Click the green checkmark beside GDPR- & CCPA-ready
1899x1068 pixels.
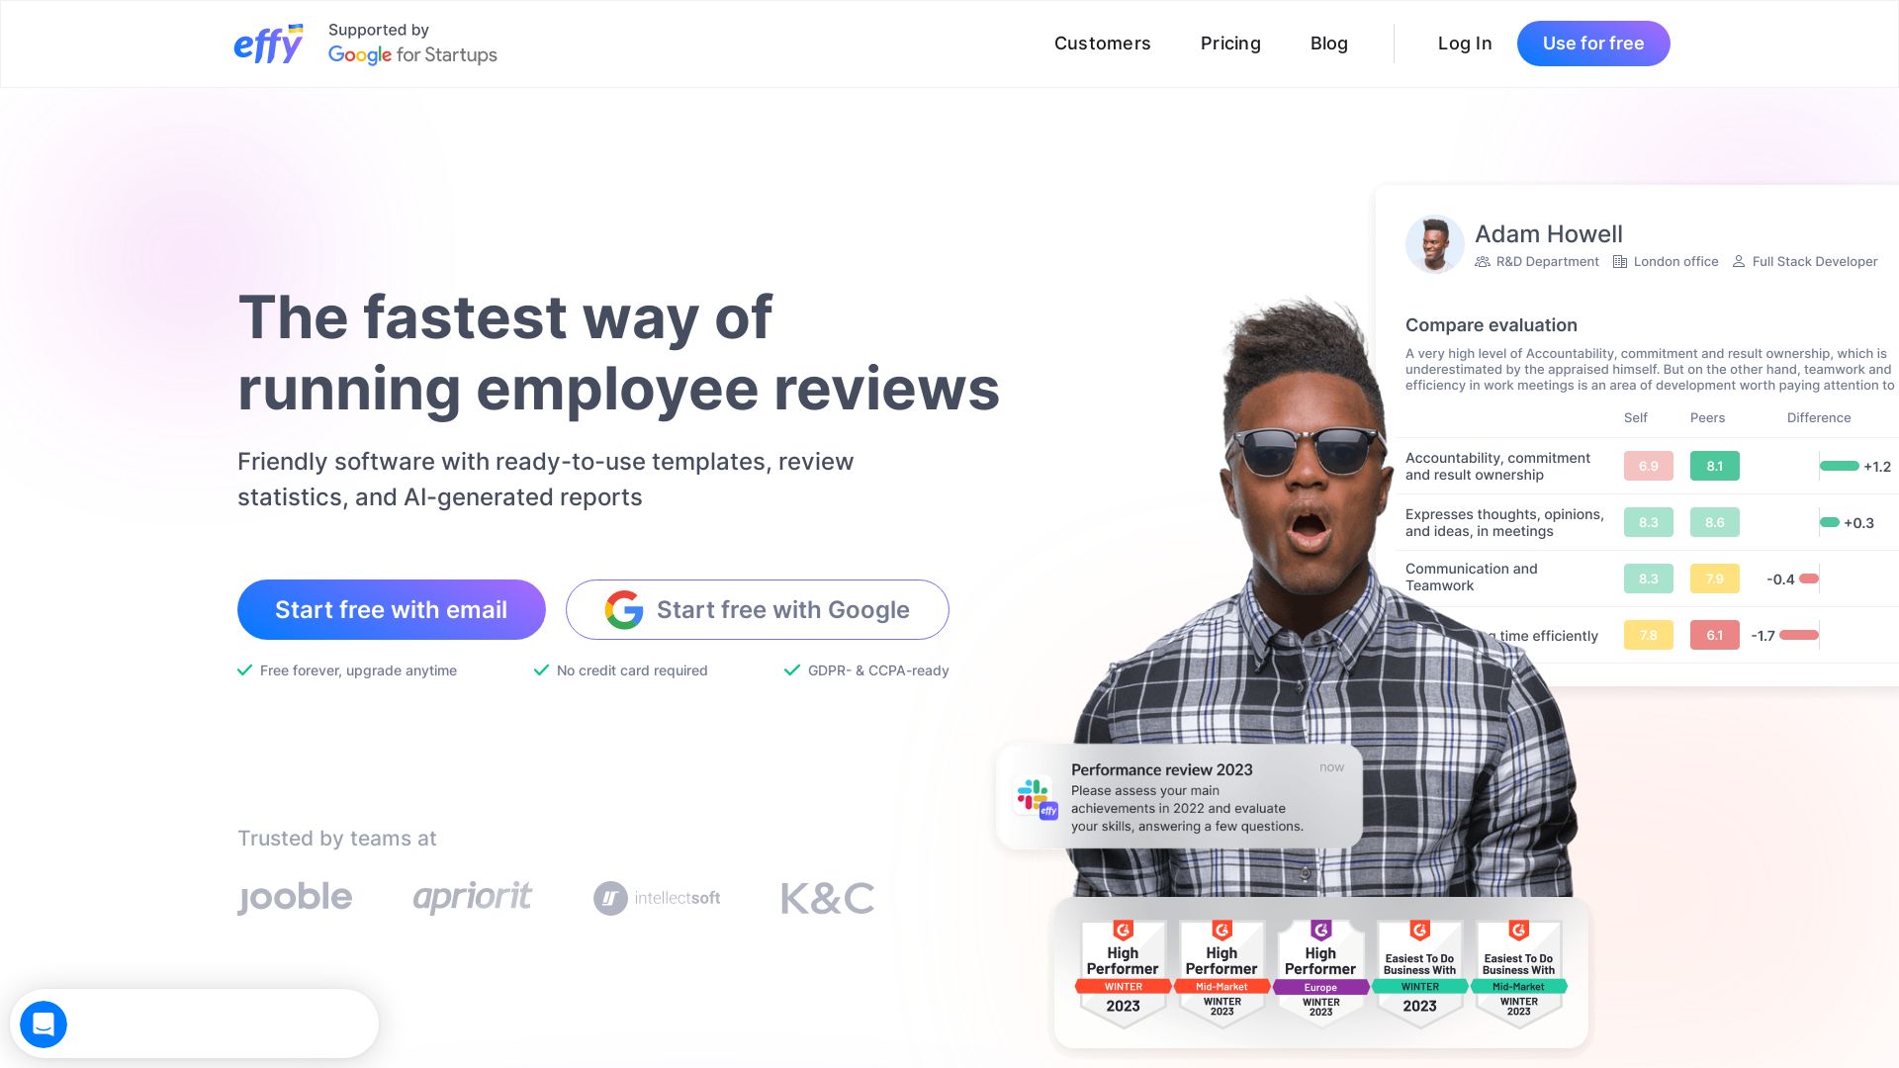[x=791, y=669]
